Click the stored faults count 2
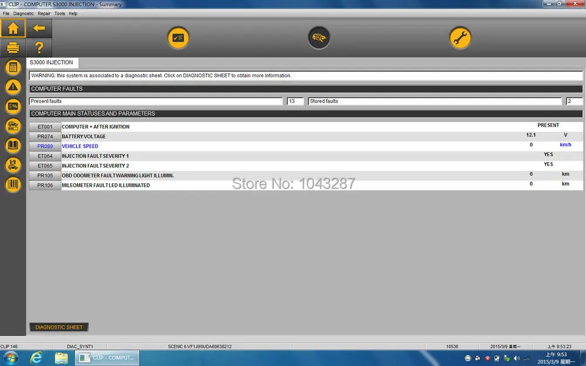This screenshot has width=586, height=366. click(x=574, y=101)
